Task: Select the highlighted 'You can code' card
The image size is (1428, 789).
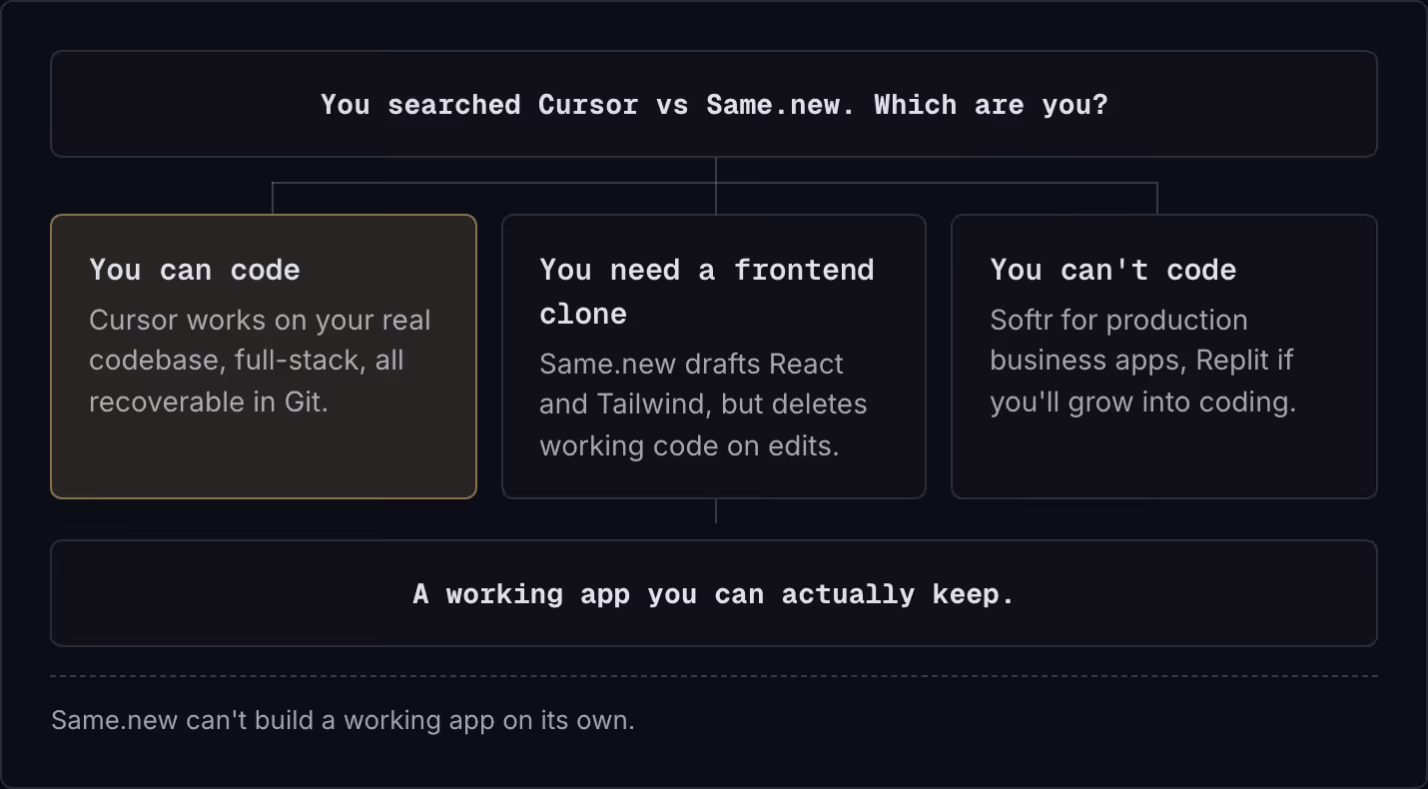Action: click(x=264, y=357)
